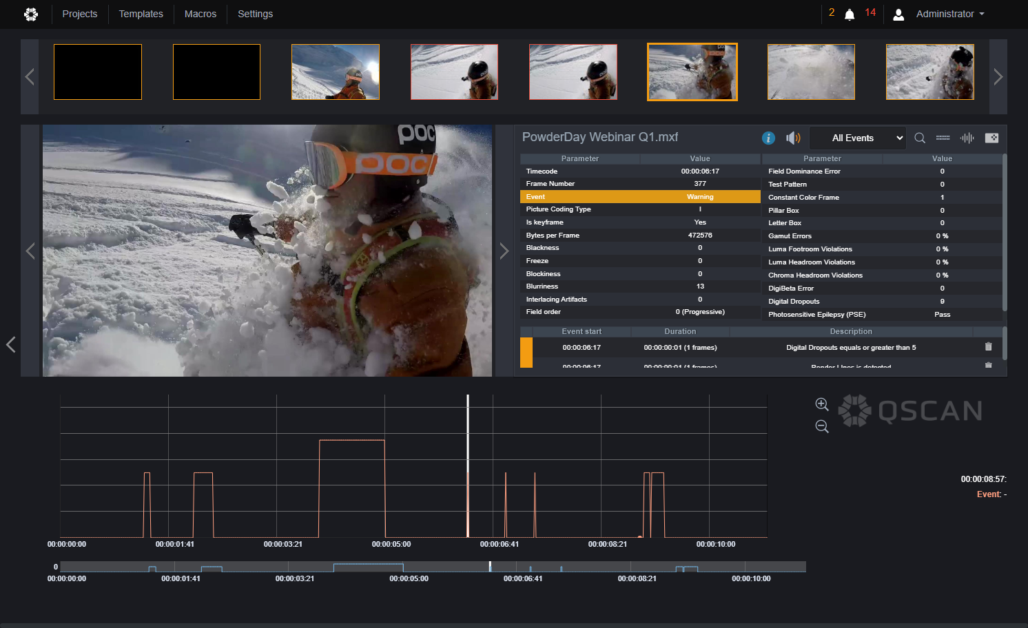The image size is (1028, 628).
Task: Open the Settings menu
Action: click(256, 14)
